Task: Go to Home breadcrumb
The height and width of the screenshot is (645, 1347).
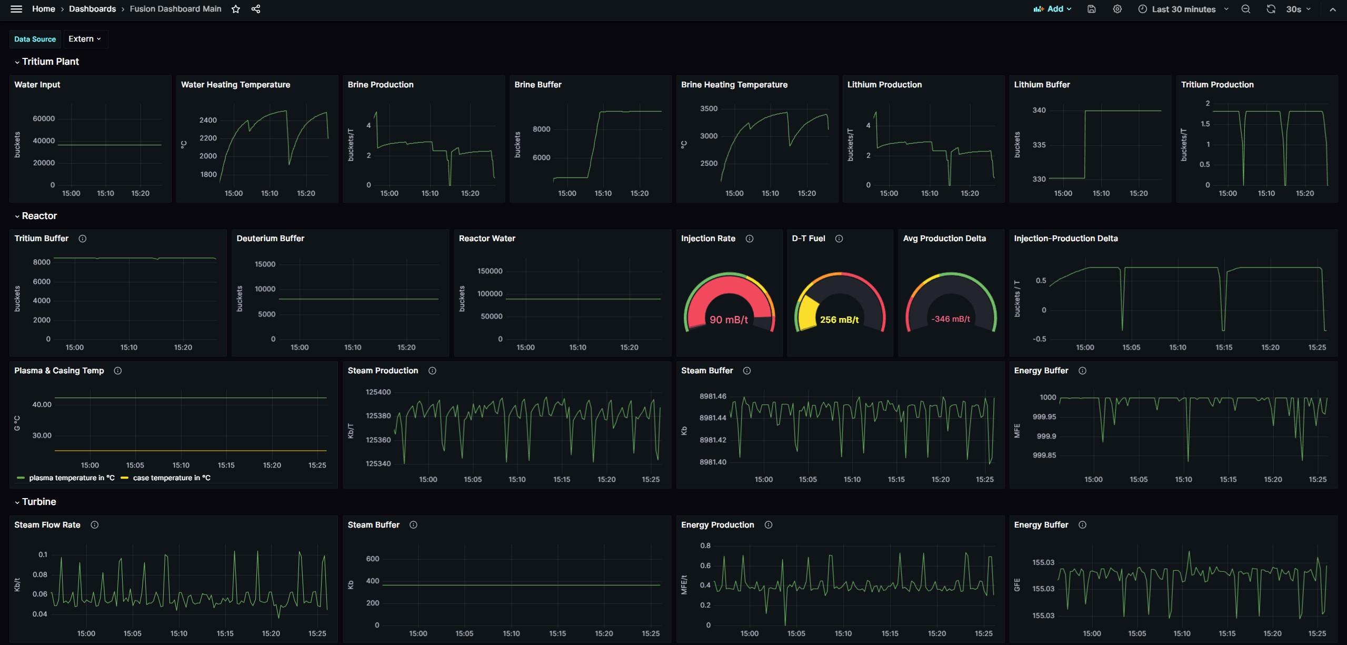Action: pos(44,9)
